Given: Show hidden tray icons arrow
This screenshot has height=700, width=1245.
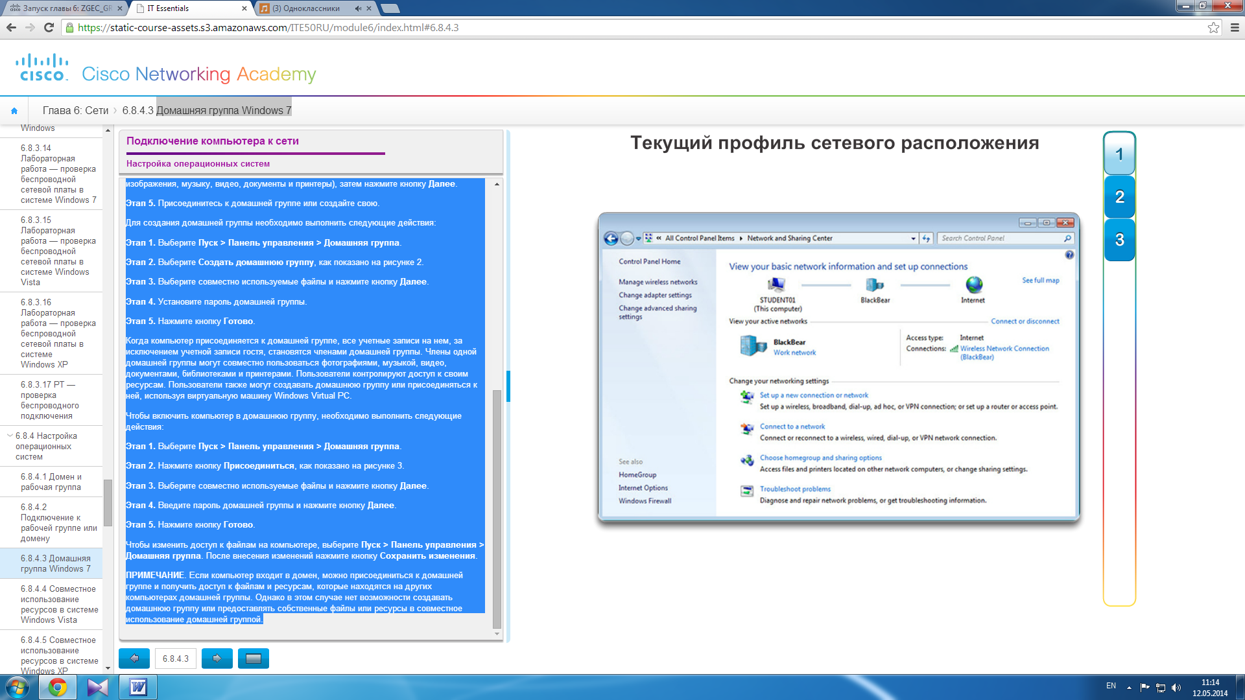Looking at the screenshot, I should click(1129, 688).
